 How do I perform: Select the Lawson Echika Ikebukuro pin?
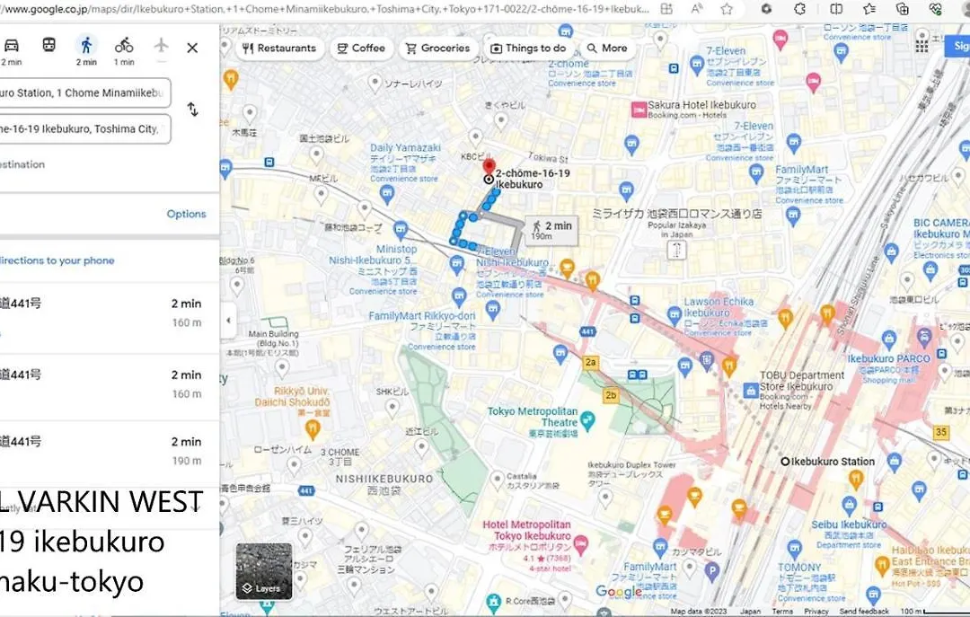(675, 315)
